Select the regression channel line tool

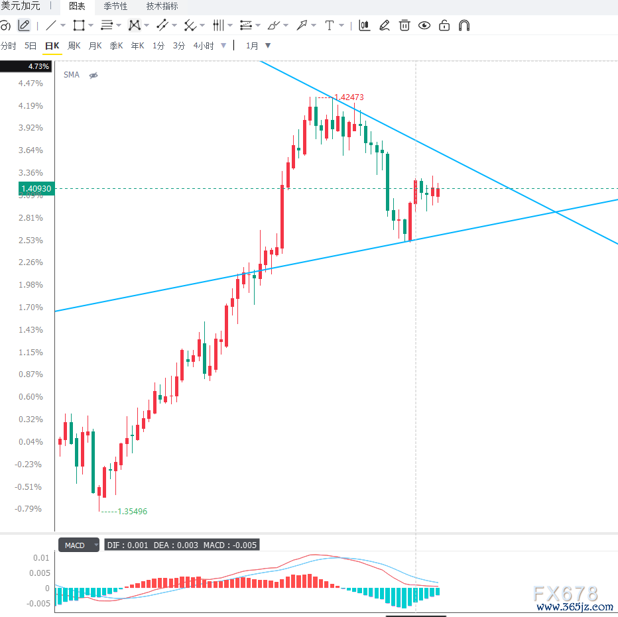coord(162,26)
